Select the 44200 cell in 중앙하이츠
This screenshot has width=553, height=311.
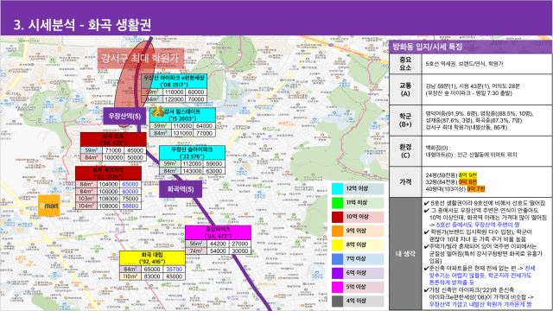pos(218,244)
